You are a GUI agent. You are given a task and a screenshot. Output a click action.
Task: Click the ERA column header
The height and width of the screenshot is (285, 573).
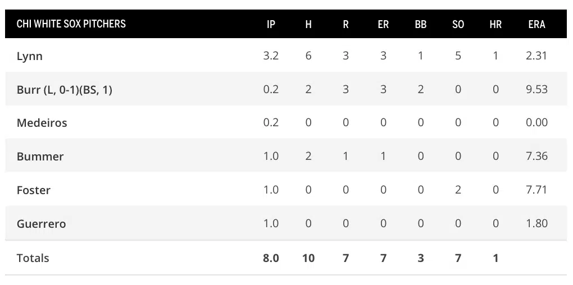(x=536, y=24)
